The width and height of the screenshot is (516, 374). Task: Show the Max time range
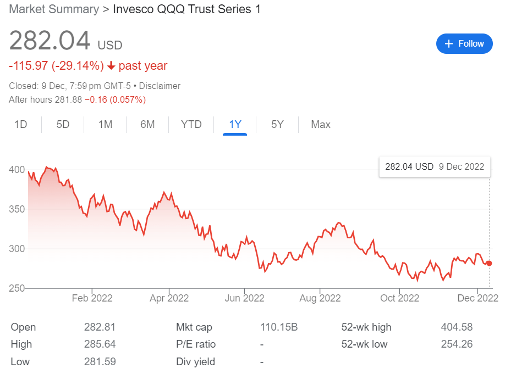(321, 125)
